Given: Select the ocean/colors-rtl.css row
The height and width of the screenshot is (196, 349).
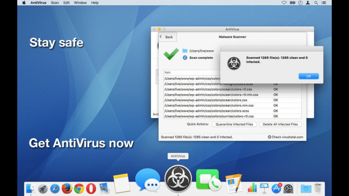Looking at the screenshot, I should tap(232, 89).
